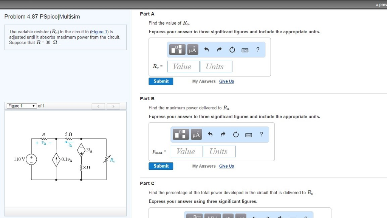Click the reset icon in Part B toolbar
Viewport: 387px width, 218px height.
(236, 134)
